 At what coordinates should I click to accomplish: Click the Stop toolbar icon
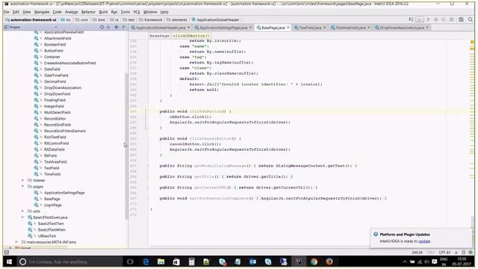pyautogui.click(x=452, y=19)
